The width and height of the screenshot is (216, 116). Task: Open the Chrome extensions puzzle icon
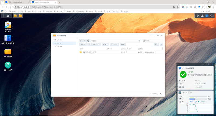[203, 7]
